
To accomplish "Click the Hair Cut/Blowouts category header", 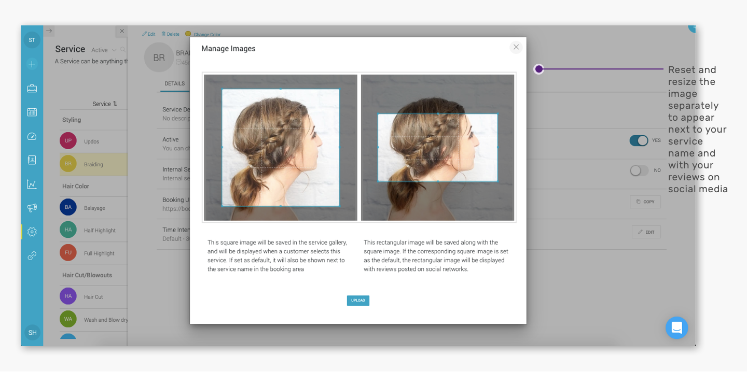I will point(87,275).
